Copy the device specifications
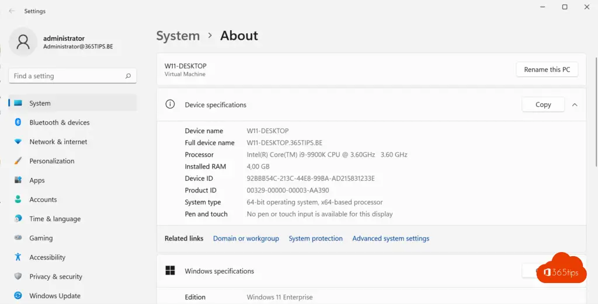Image resolution: width=598 pixels, height=304 pixels. [x=543, y=104]
